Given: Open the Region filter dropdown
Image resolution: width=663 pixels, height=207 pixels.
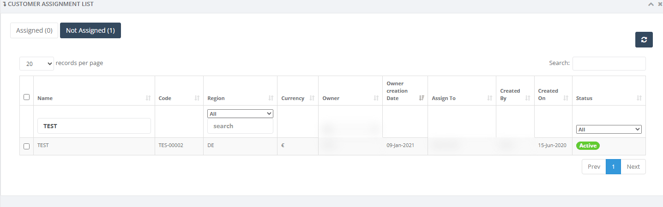Looking at the screenshot, I should tap(240, 113).
